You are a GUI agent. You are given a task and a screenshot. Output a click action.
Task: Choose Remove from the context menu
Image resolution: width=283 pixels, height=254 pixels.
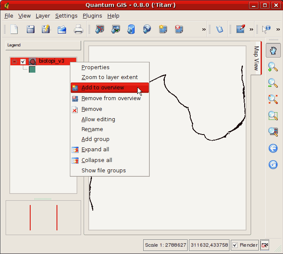(110, 109)
